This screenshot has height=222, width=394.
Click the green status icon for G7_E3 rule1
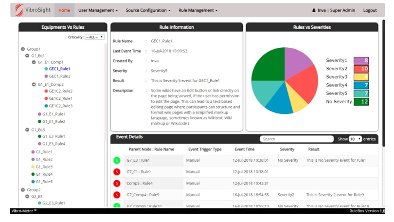(x=117, y=159)
